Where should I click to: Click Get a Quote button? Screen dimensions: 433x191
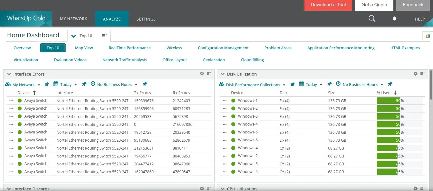(374, 5)
